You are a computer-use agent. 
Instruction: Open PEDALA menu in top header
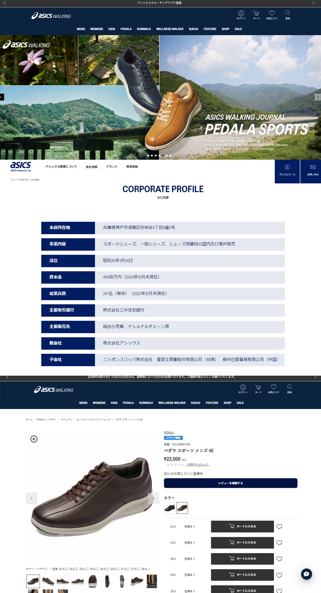[x=126, y=29]
